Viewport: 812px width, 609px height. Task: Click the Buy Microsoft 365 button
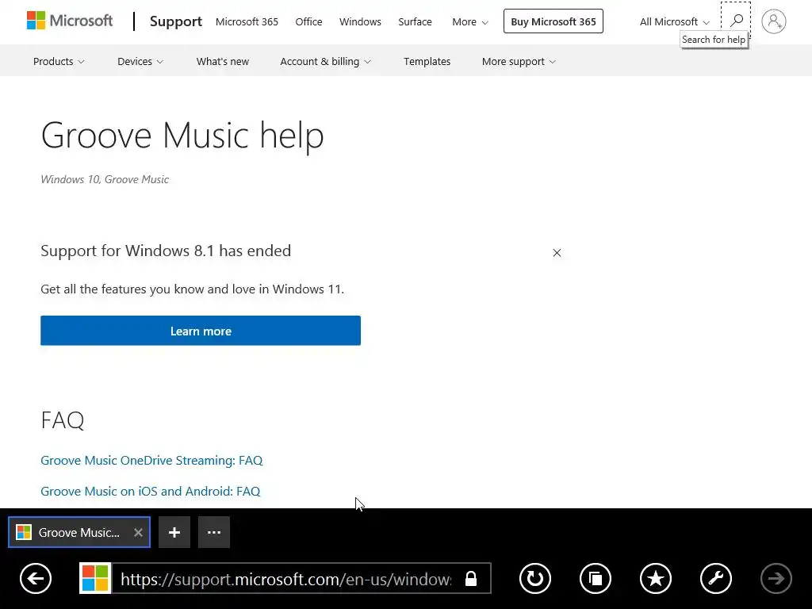click(553, 21)
